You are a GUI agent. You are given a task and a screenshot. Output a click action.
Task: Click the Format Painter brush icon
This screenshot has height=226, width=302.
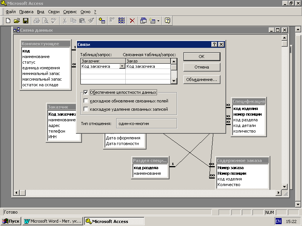pyautogui.click(x=91, y=21)
